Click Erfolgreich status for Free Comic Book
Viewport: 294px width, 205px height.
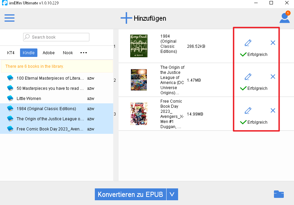coord(257,122)
